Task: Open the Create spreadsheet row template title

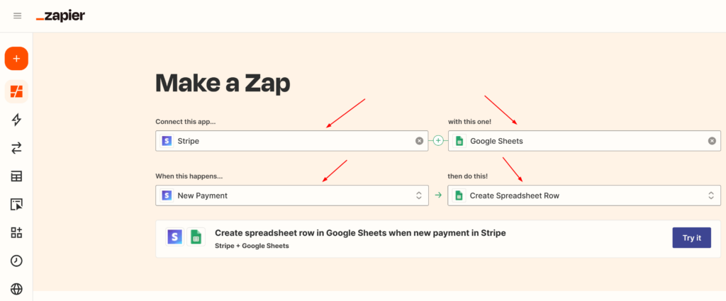Action: click(x=359, y=233)
